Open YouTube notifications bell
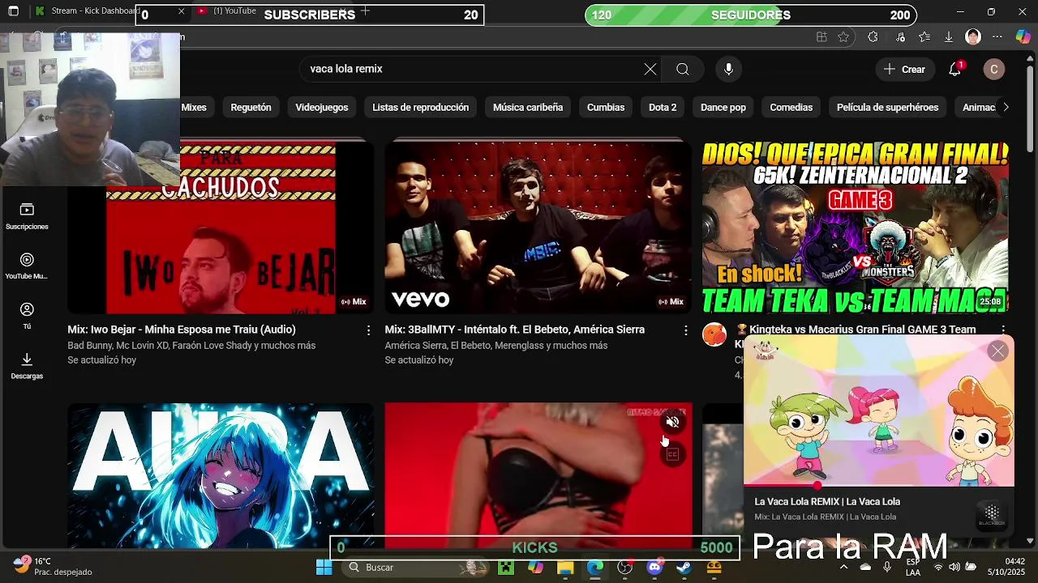Viewport: 1038px width, 583px height. pos(955,69)
